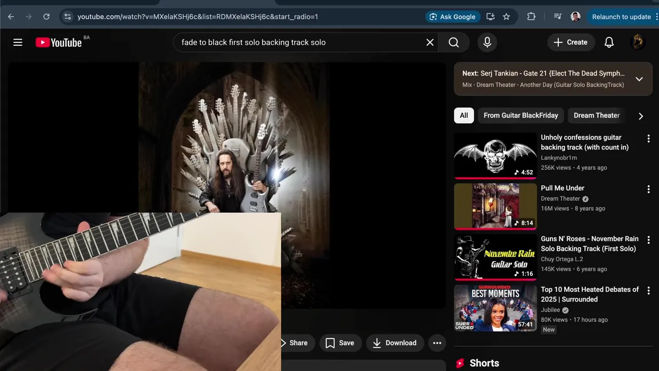The height and width of the screenshot is (371, 659).
Task: Click "16M views · 8 years ago" text
Action: click(x=573, y=209)
